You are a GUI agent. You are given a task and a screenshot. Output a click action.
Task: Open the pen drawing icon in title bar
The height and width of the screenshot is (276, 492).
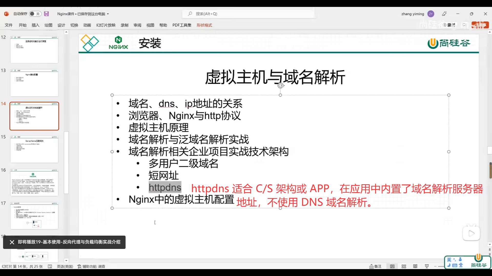tap(444, 14)
